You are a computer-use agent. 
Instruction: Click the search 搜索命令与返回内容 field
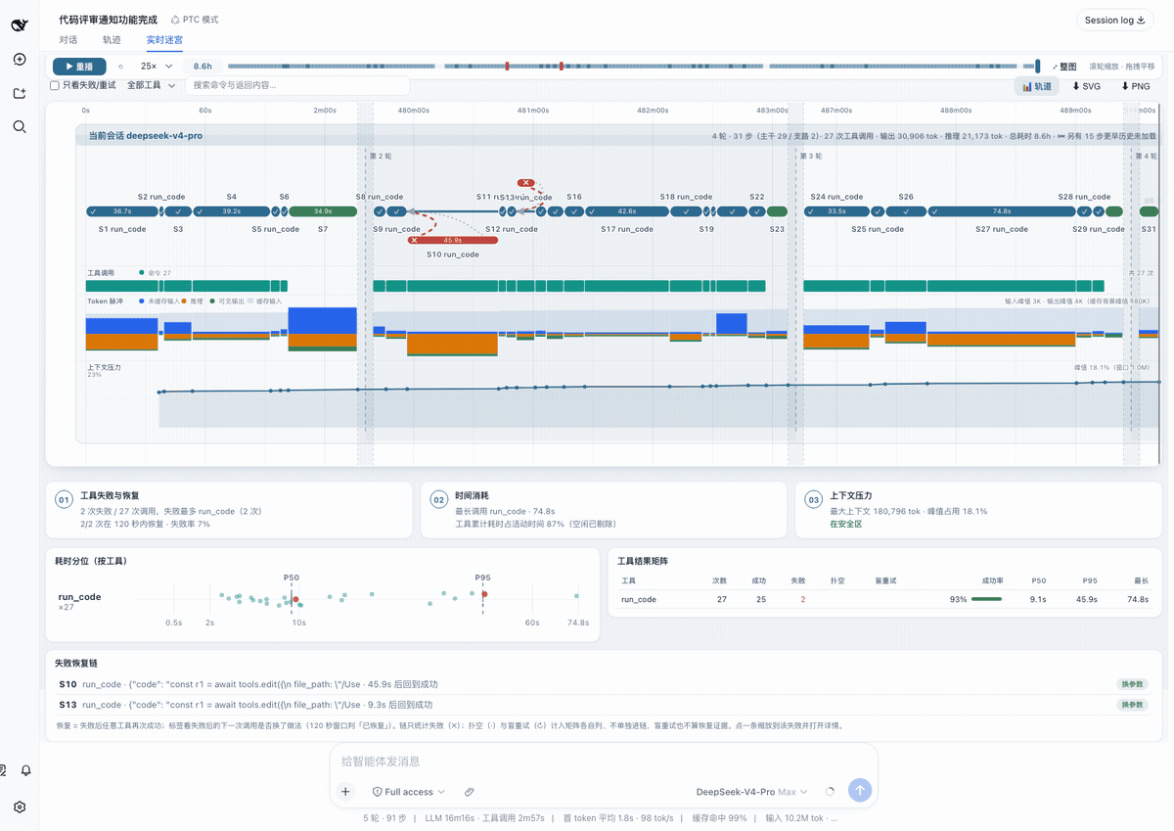pyautogui.click(x=297, y=85)
